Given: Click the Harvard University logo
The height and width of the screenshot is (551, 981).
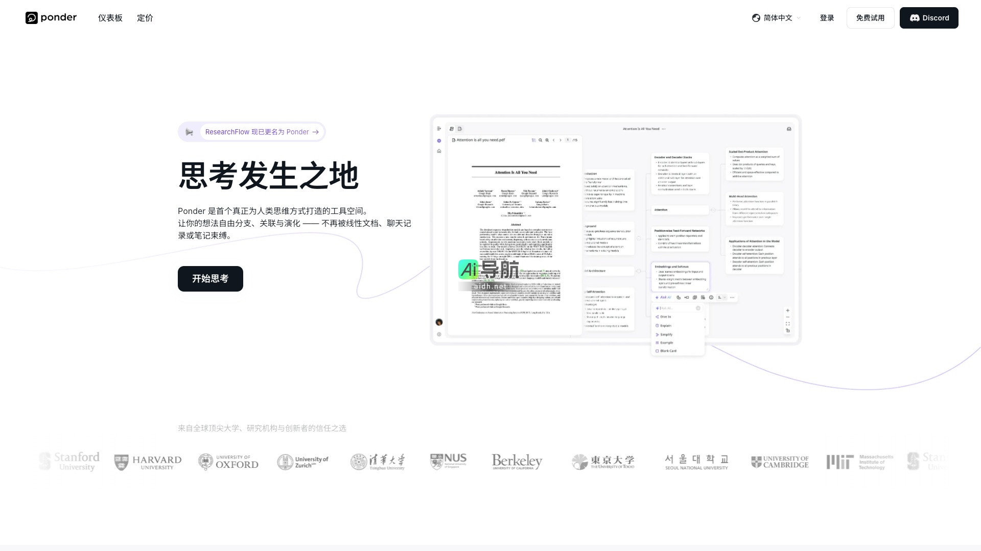Looking at the screenshot, I should 148,462.
